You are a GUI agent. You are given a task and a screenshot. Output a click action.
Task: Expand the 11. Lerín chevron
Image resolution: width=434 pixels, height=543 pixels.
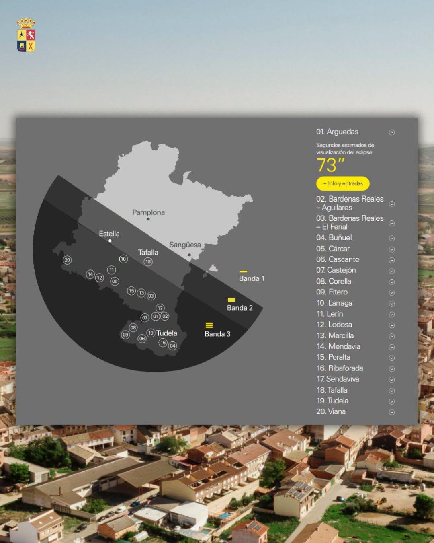click(x=392, y=315)
